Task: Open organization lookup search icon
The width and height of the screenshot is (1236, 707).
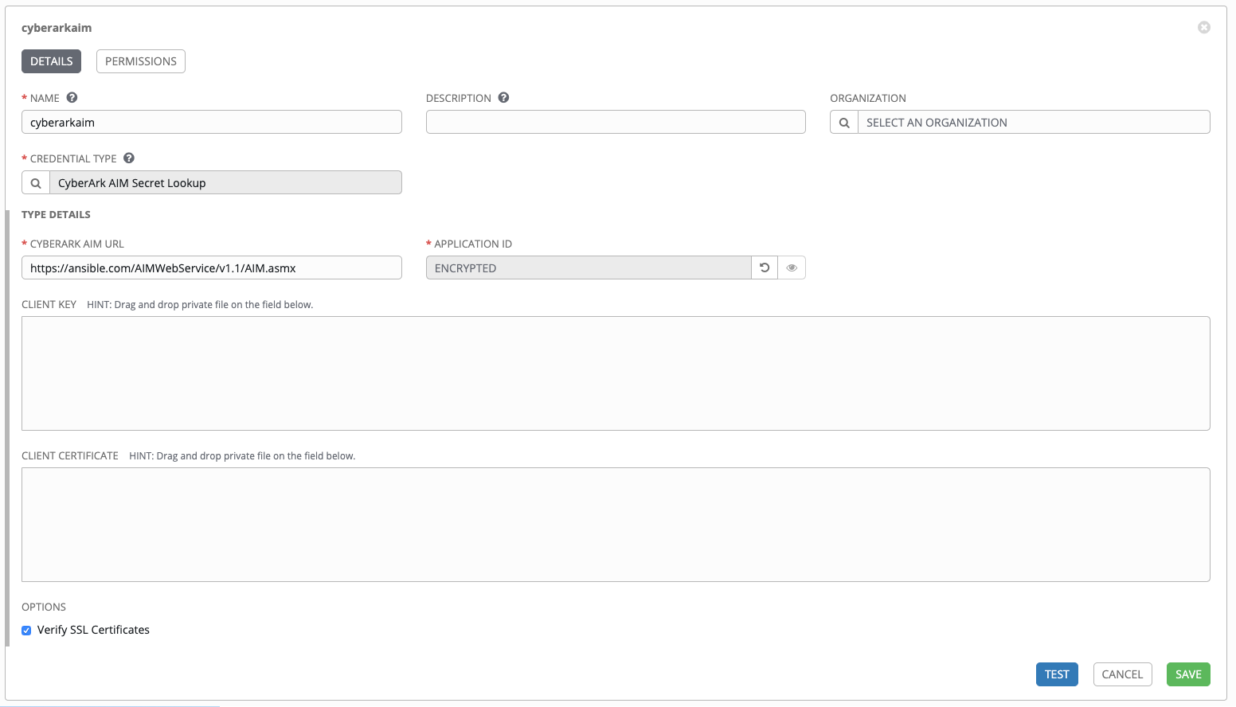Action: point(844,123)
